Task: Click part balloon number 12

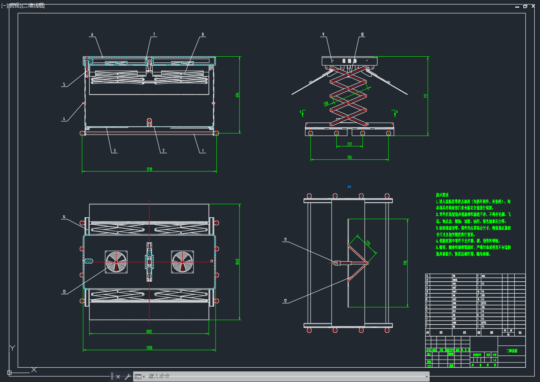Action: coord(285,301)
